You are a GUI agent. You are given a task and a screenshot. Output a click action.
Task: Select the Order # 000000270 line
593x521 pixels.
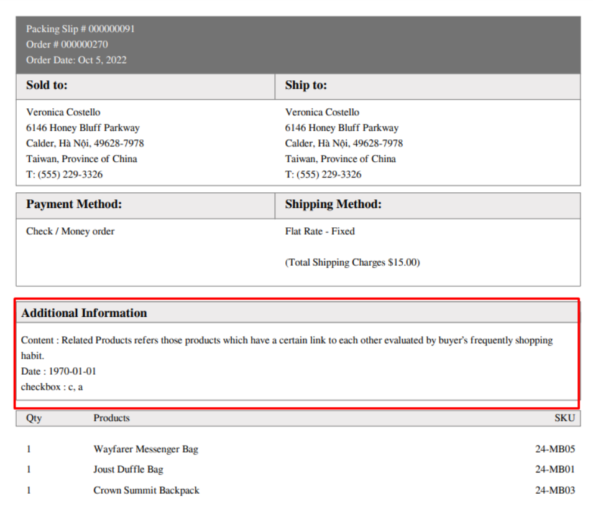point(67,44)
